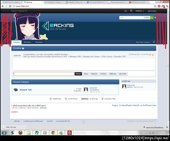Switch to the Forums navigation tab

pyautogui.click(x=16, y=42)
